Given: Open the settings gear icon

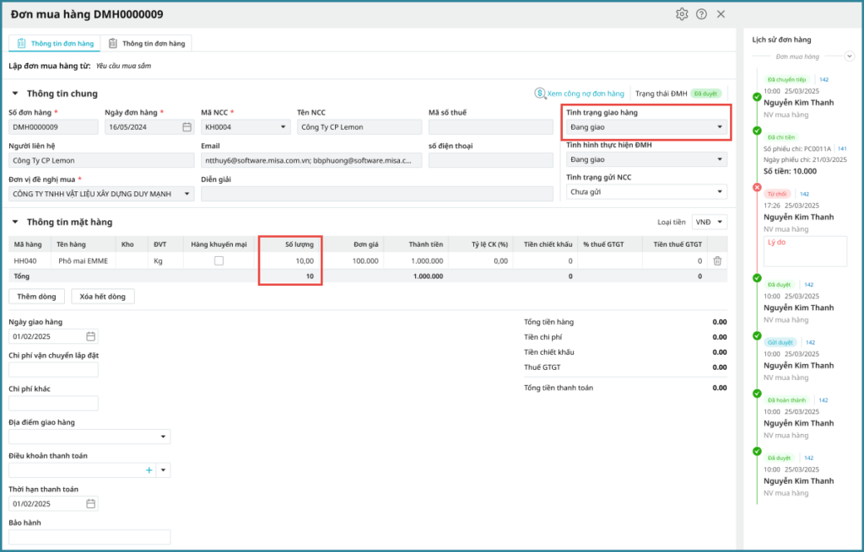Looking at the screenshot, I should coord(682,14).
